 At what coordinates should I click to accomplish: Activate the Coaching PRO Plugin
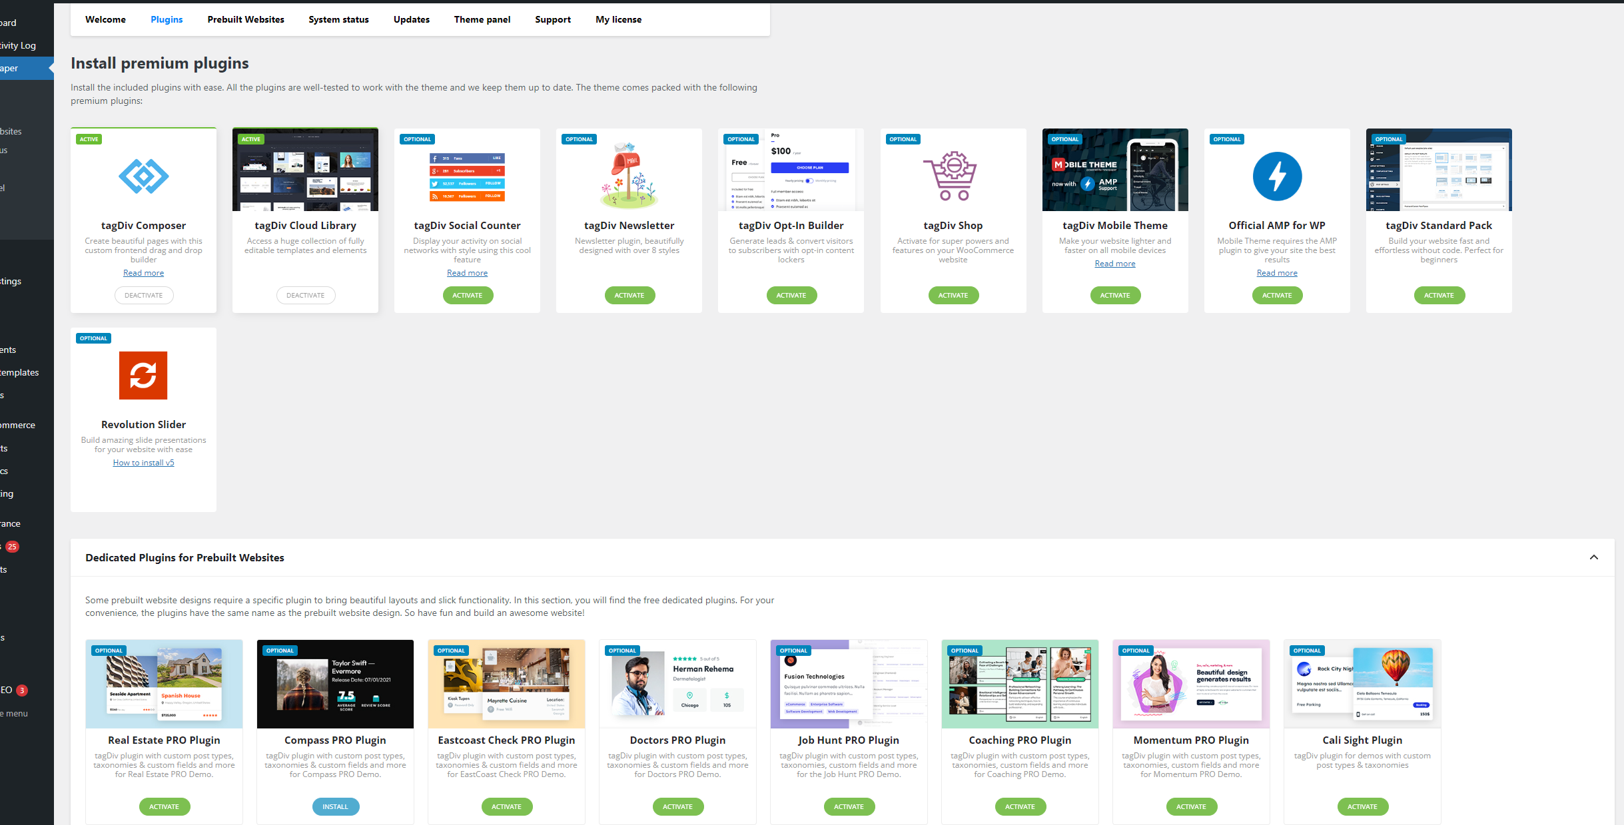(x=1020, y=807)
